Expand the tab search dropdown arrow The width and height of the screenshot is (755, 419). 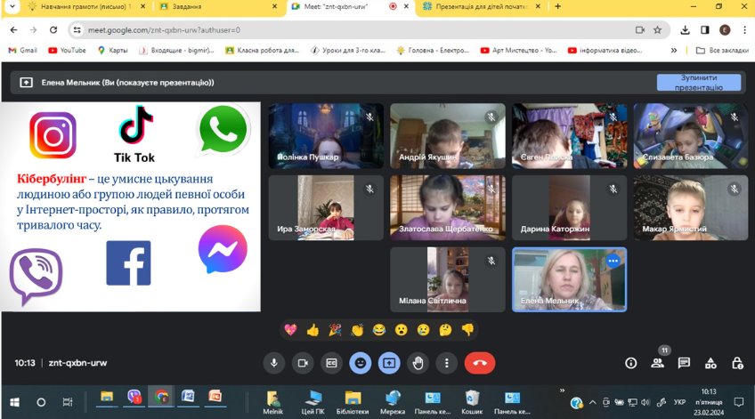pos(12,6)
